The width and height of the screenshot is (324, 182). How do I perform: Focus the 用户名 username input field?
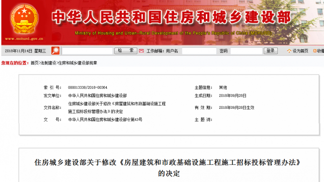(199, 51)
